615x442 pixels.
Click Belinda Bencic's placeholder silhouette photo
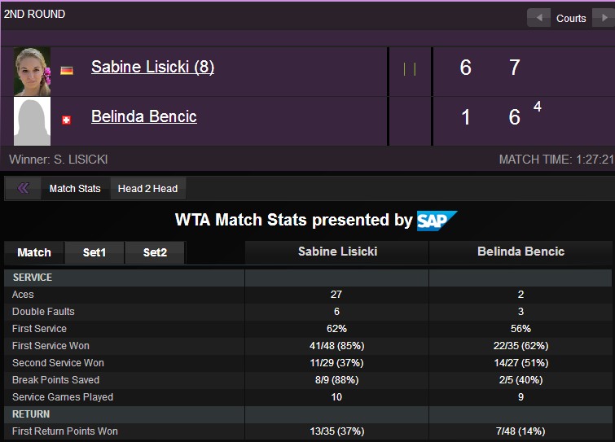click(32, 121)
